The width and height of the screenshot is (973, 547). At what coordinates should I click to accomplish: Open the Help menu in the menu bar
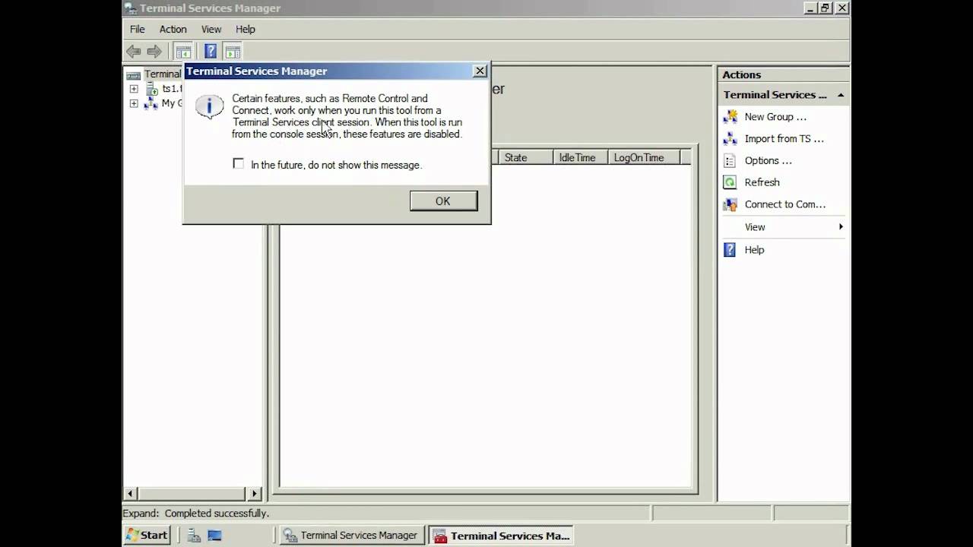pyautogui.click(x=246, y=29)
